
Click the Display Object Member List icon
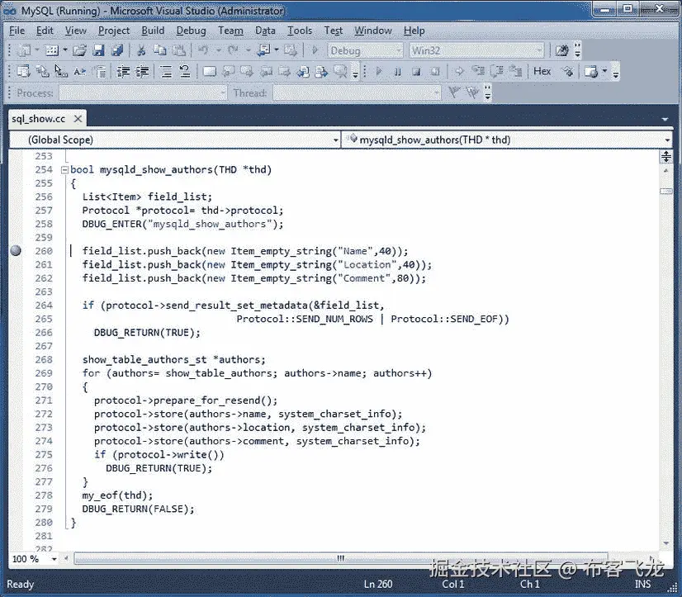click(23, 71)
